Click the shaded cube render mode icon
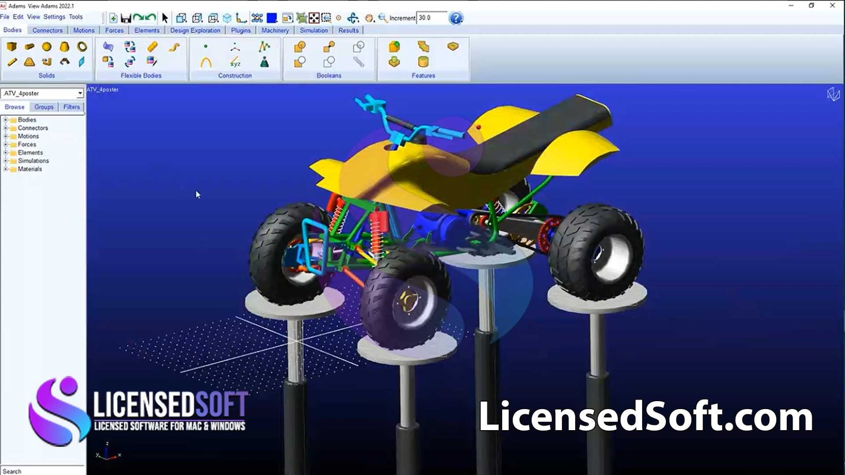Screen dimensions: 845x475 [x=227, y=18]
